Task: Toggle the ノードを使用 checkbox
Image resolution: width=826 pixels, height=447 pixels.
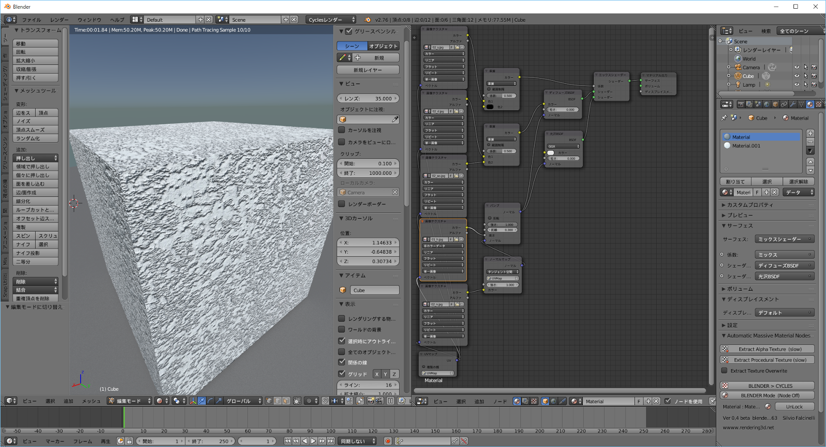Action: pos(668,401)
